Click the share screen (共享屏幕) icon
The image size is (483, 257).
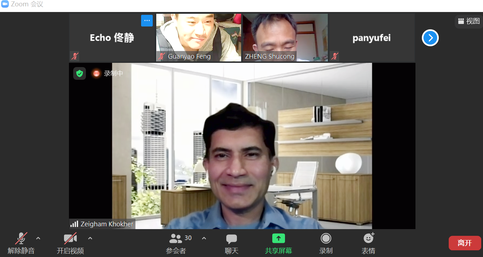coord(278,239)
